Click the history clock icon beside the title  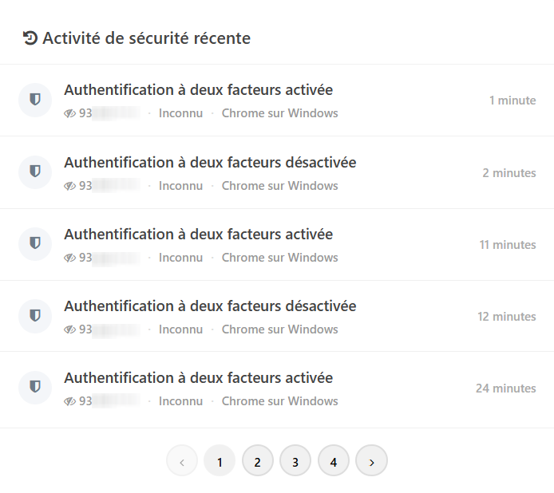(x=30, y=38)
